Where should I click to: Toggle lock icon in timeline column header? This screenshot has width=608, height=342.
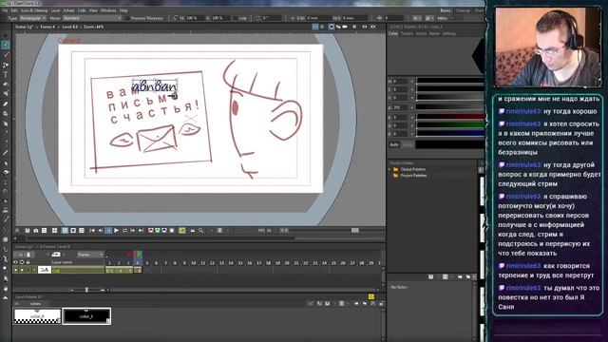point(28,262)
